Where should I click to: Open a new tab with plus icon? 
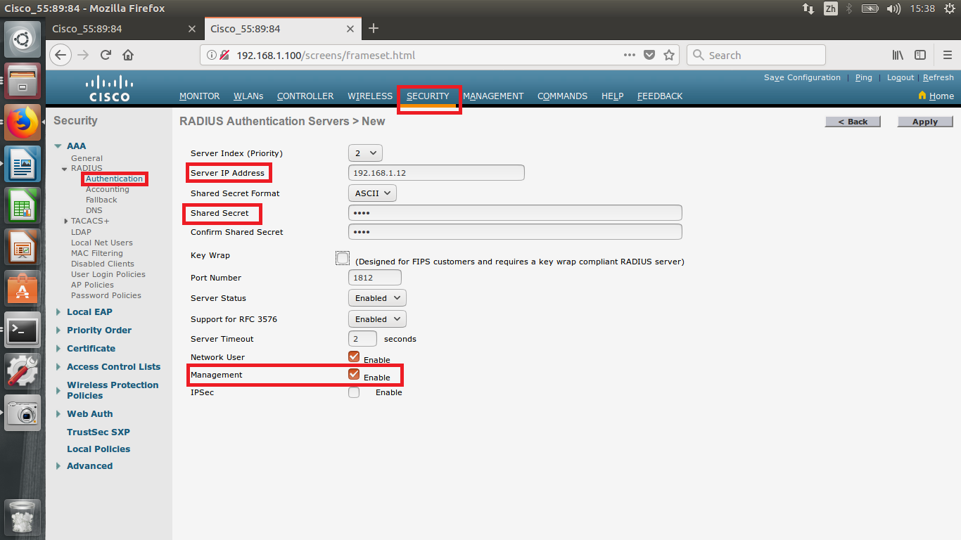coord(374,28)
